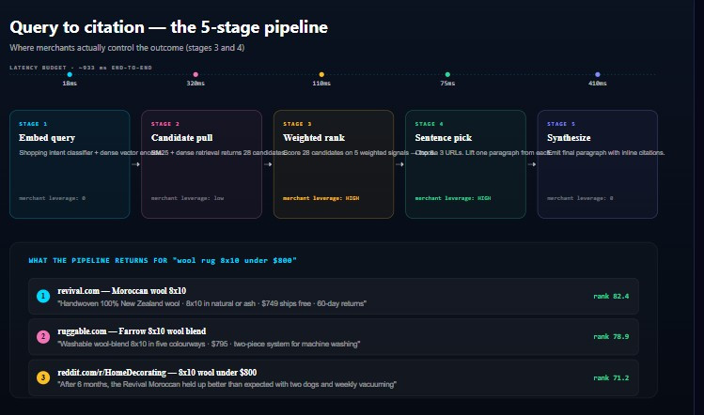Select the orange 110ms timeline marker
This screenshot has height=415, width=704.
(321, 74)
